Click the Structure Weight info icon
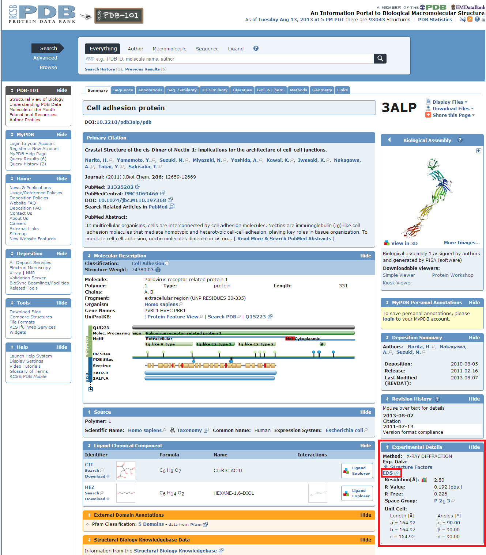The width and height of the screenshot is (486, 555). (x=158, y=270)
